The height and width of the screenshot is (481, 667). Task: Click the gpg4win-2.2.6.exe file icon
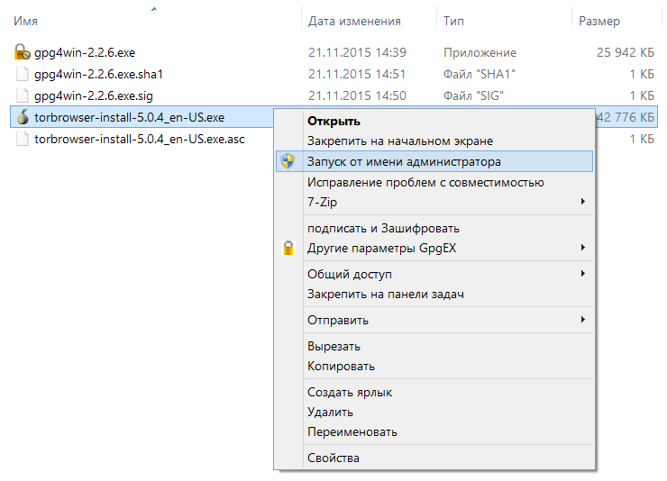[23, 52]
